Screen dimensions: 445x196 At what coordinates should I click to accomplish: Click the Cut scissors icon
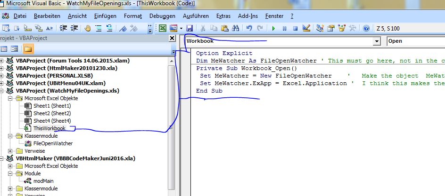(203, 28)
